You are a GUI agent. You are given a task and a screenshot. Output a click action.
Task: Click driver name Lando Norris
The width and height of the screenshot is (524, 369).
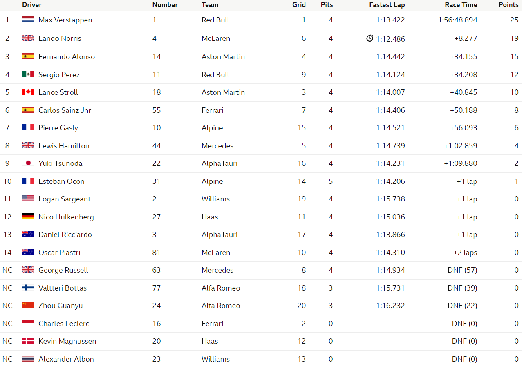coord(60,38)
